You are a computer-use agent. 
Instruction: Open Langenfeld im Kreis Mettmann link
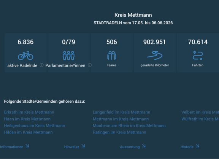pyautogui.click(x=122, y=112)
